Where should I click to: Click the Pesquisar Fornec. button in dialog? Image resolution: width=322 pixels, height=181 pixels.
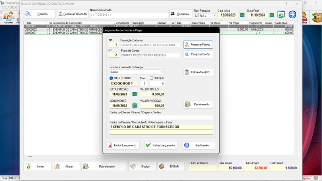pyautogui.click(x=198, y=44)
